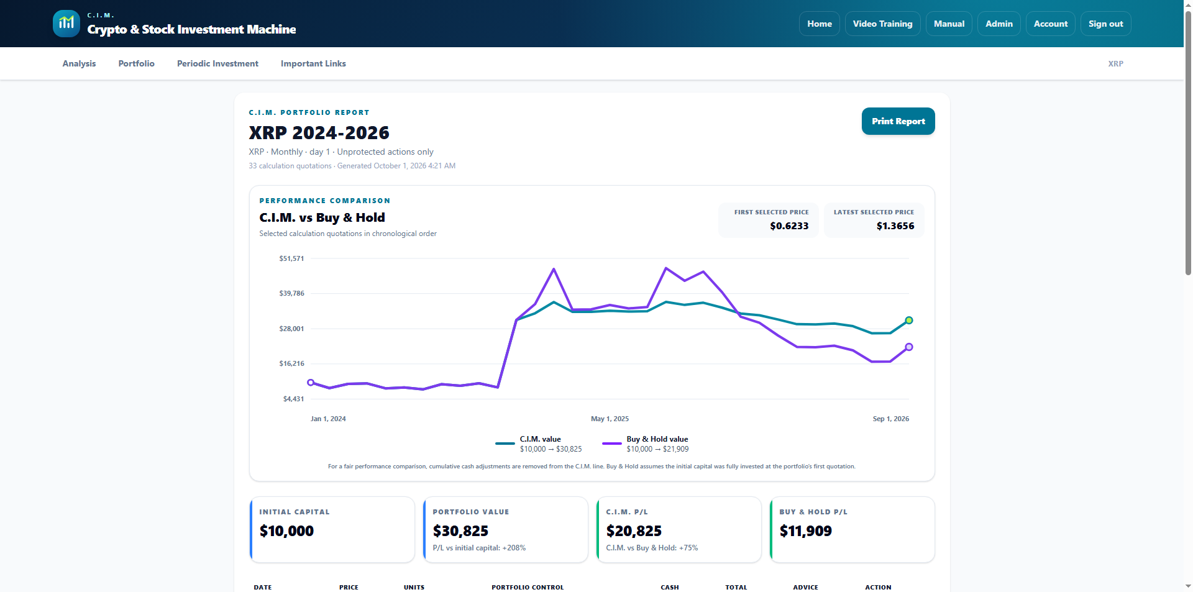This screenshot has height=592, width=1193.
Task: Click the chart's starting point marker
Action: (x=311, y=383)
